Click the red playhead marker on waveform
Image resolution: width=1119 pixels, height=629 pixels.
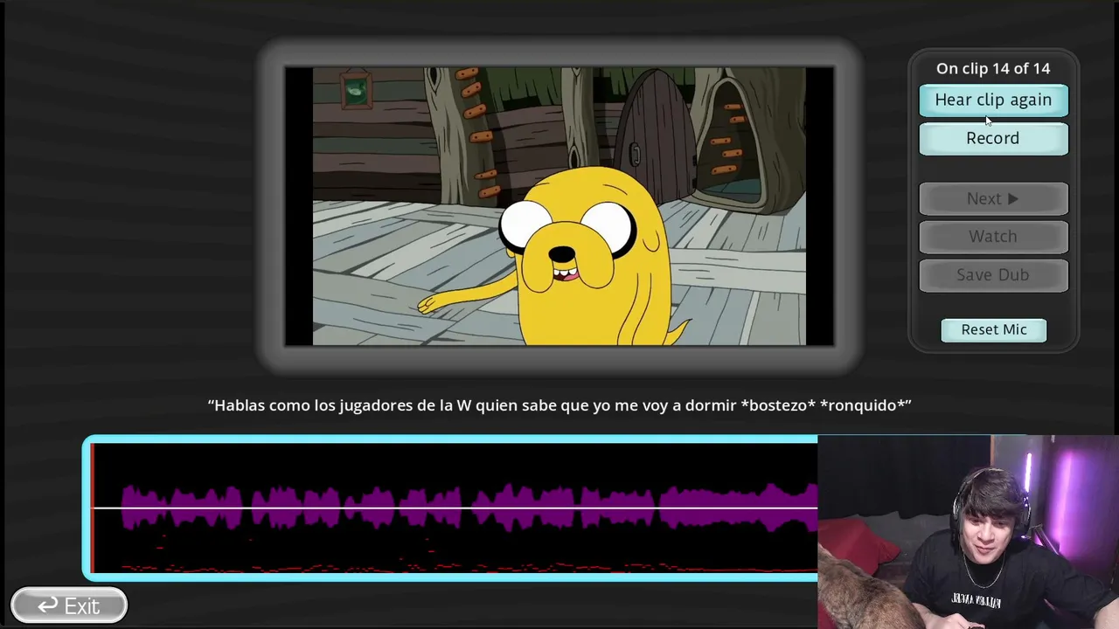92,508
